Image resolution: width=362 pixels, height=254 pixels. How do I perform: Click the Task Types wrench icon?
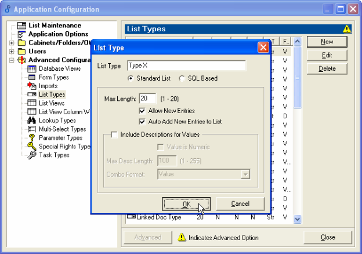[x=32, y=155]
